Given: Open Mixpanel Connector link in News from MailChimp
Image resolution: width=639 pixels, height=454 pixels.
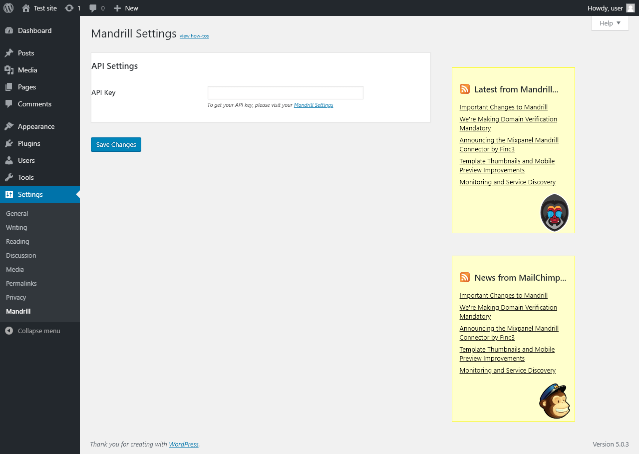Looking at the screenshot, I should pyautogui.click(x=509, y=333).
